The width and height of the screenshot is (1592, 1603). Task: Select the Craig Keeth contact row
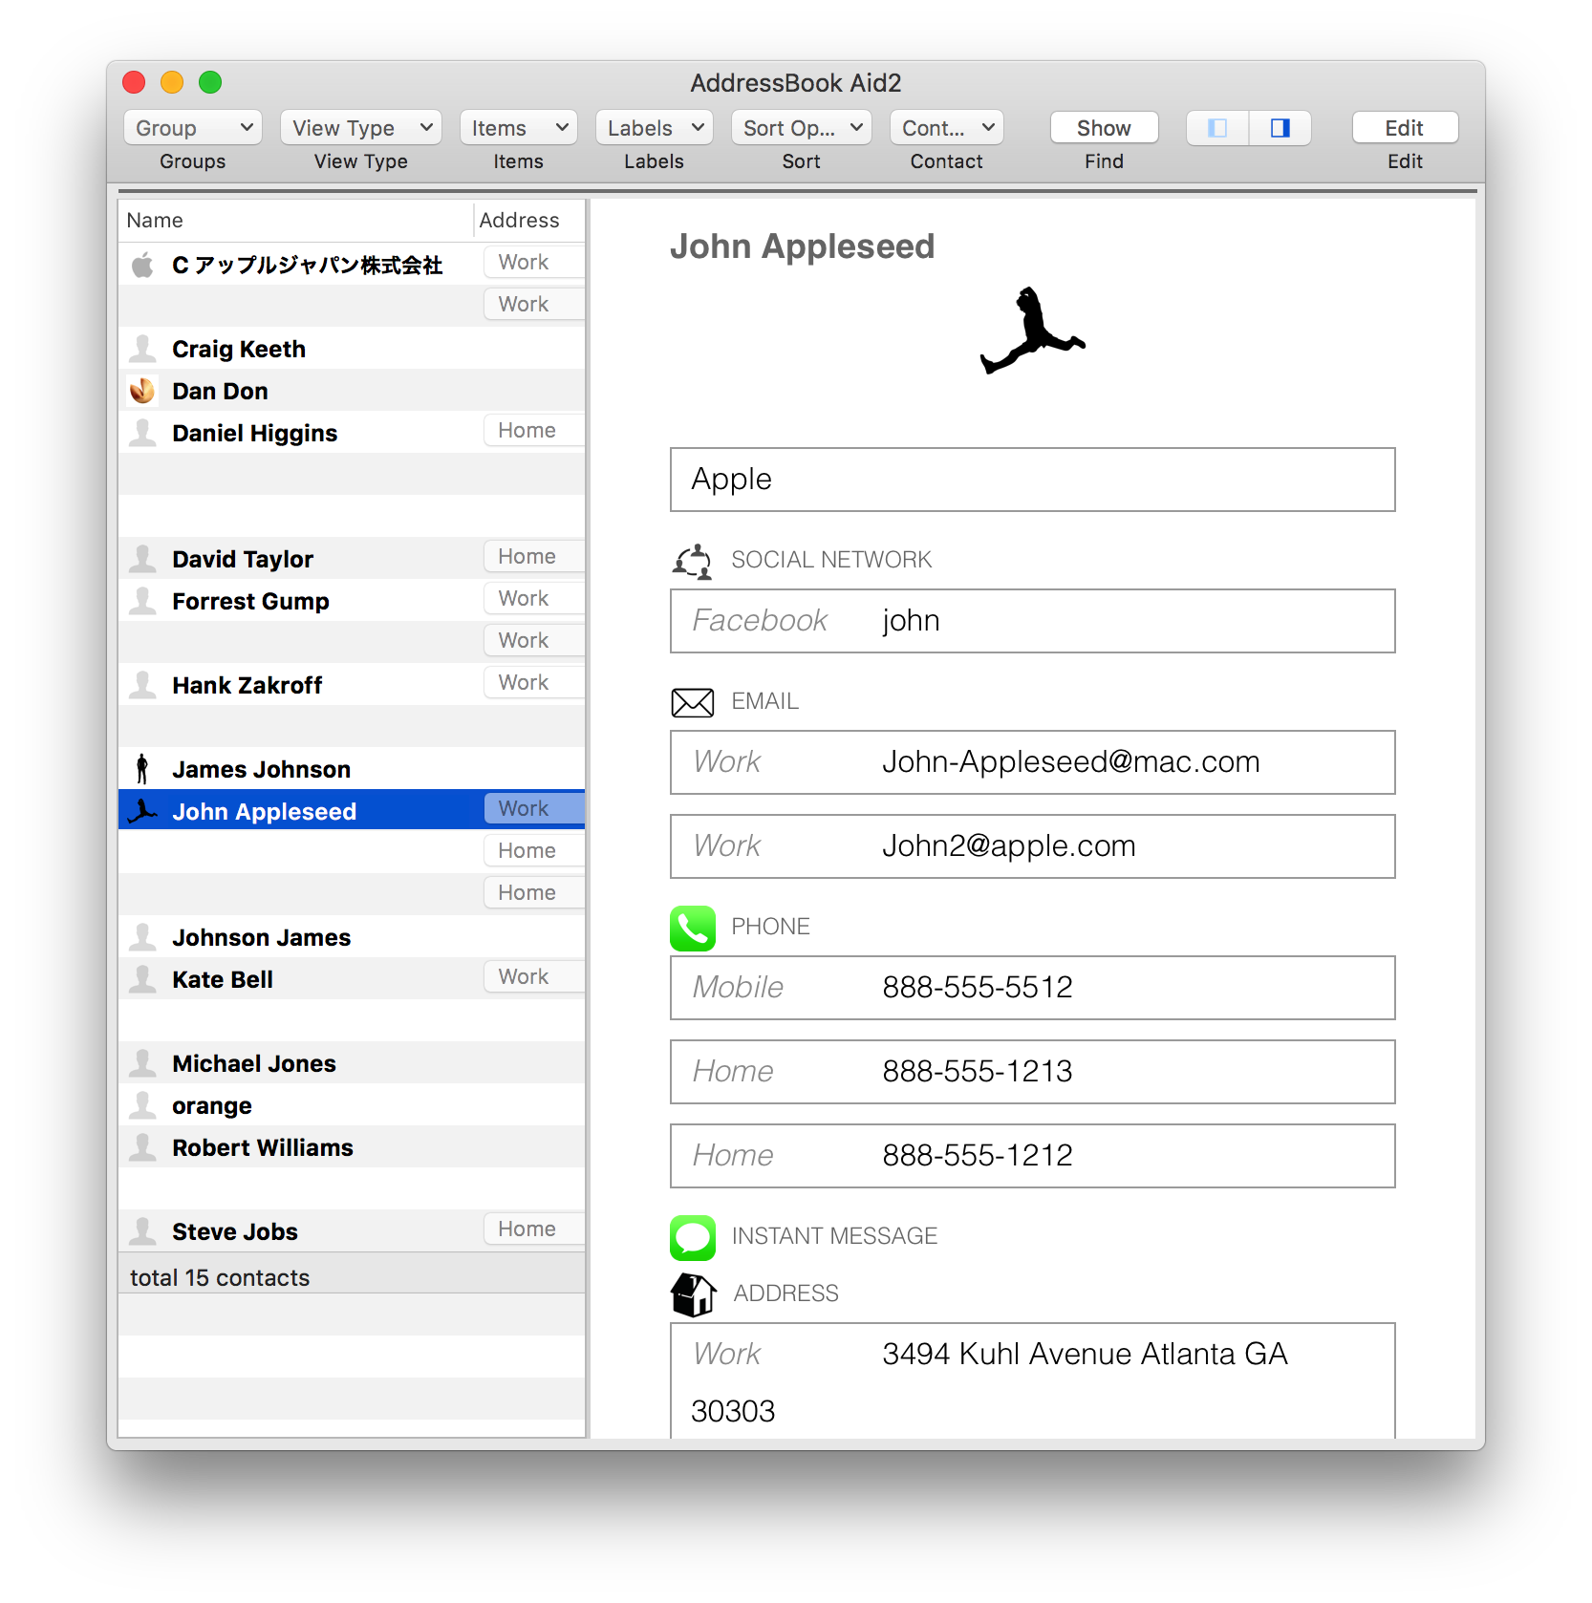tap(352, 349)
